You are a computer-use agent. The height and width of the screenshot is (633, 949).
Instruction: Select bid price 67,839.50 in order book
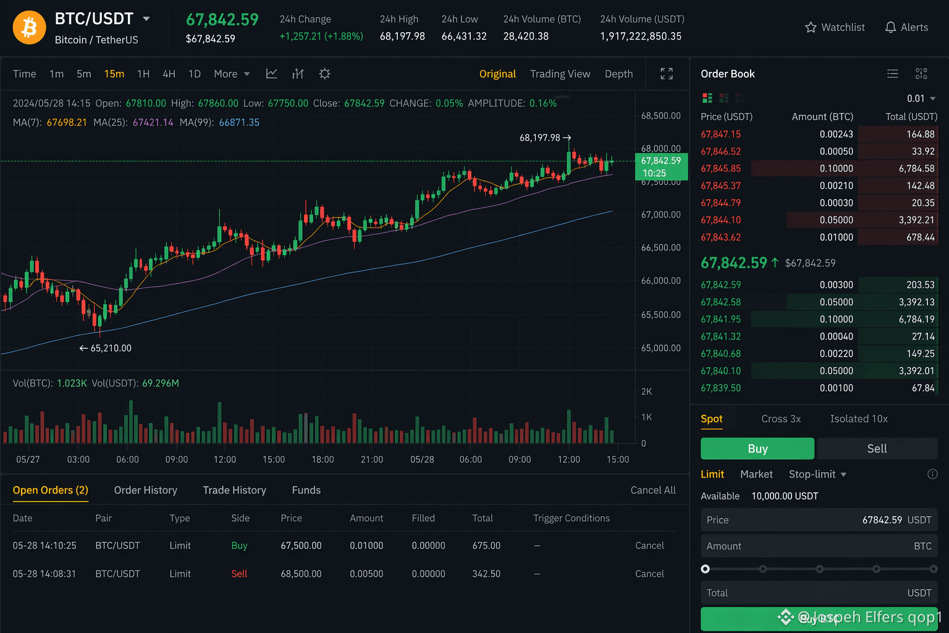point(720,388)
